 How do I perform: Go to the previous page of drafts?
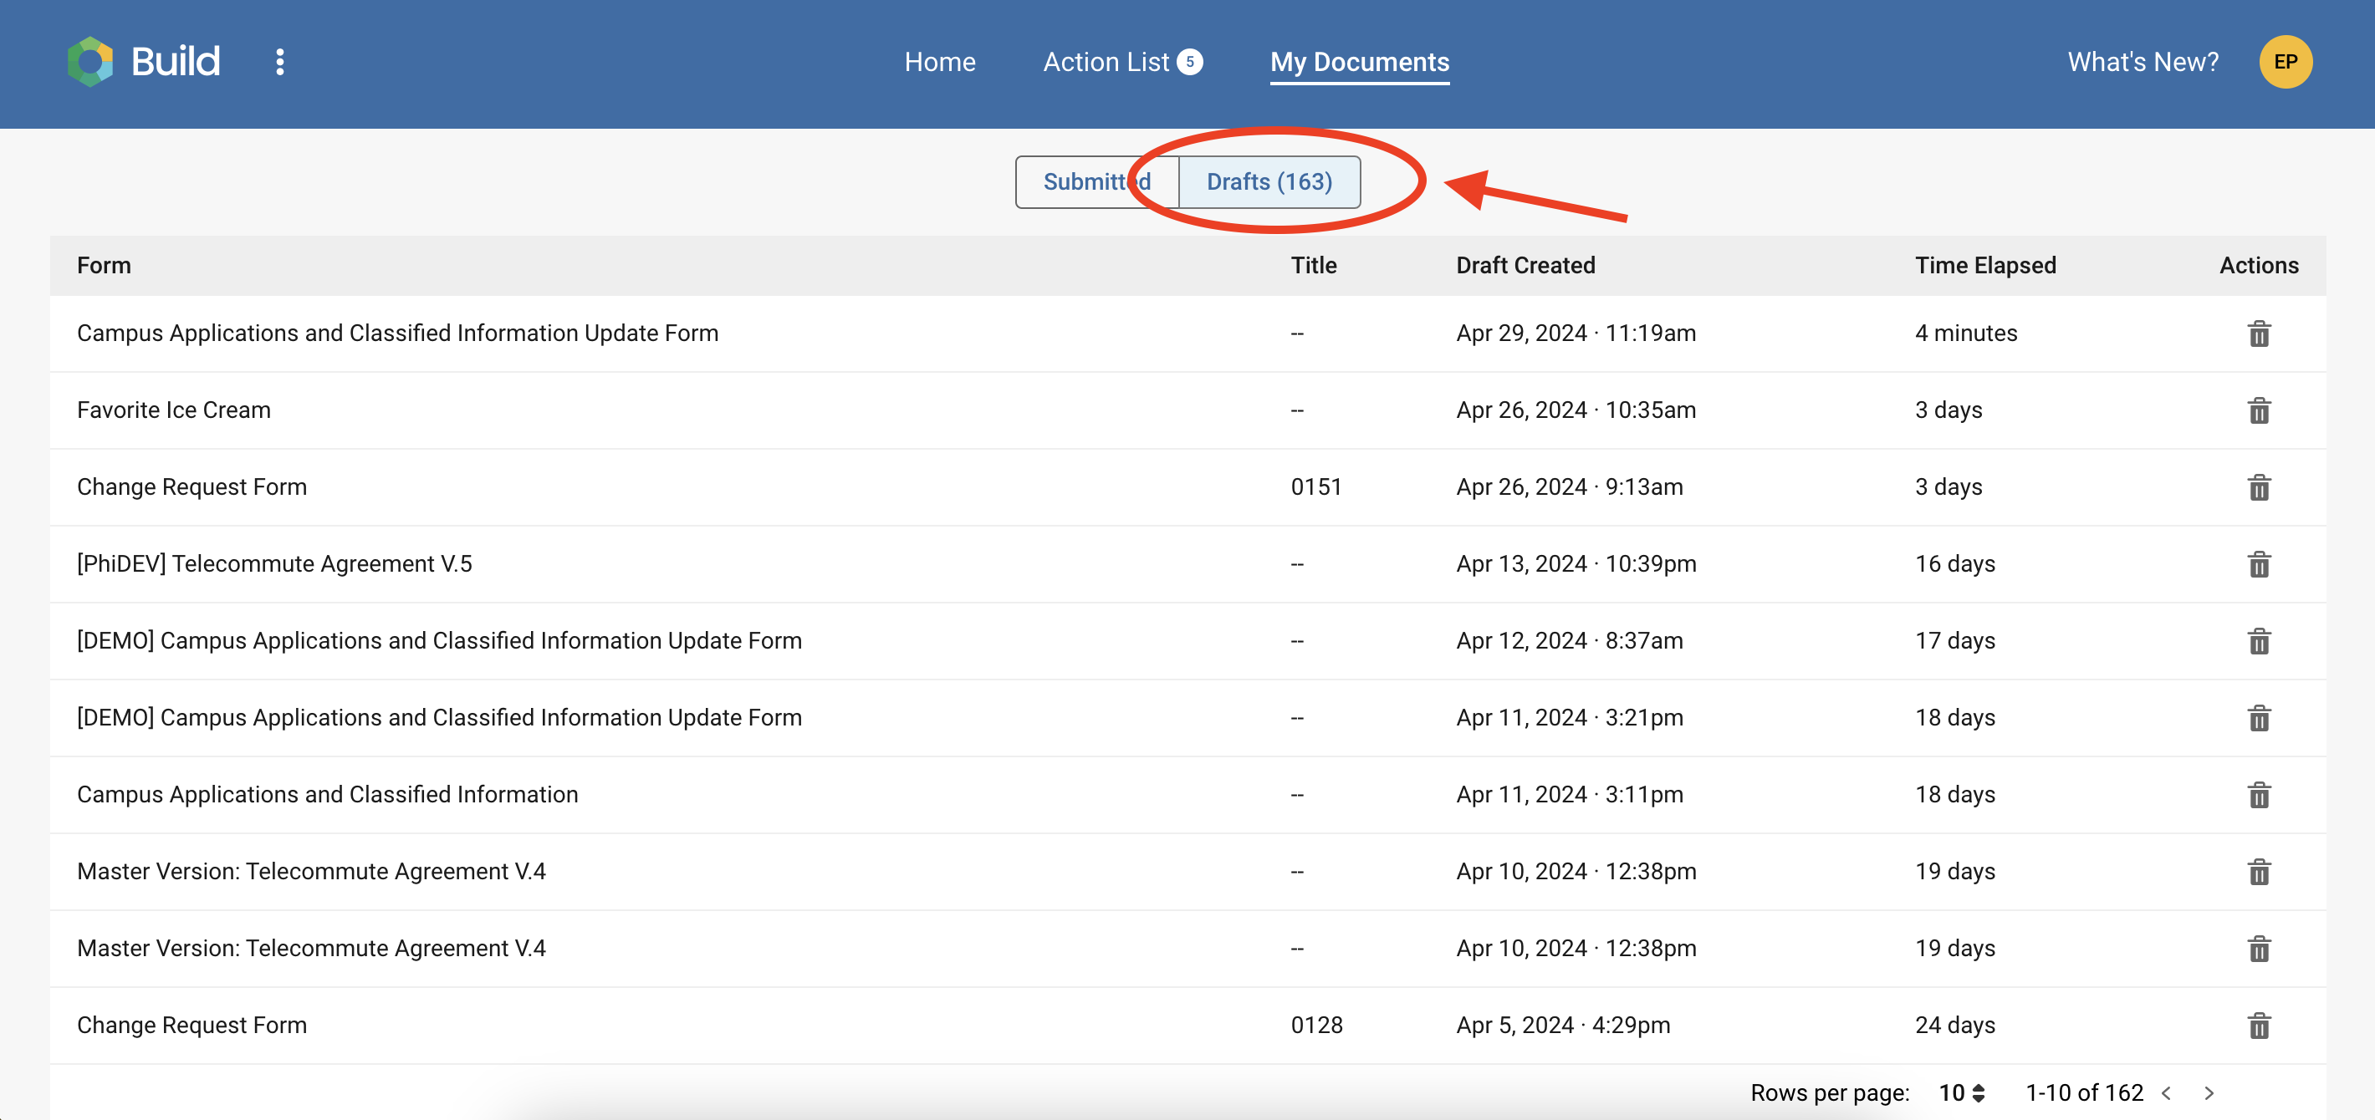coord(2167,1093)
